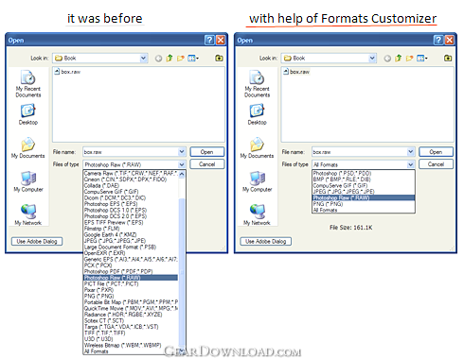Click Up One Level icon in left dialog
This screenshot has width=464, height=359.
click(170, 58)
